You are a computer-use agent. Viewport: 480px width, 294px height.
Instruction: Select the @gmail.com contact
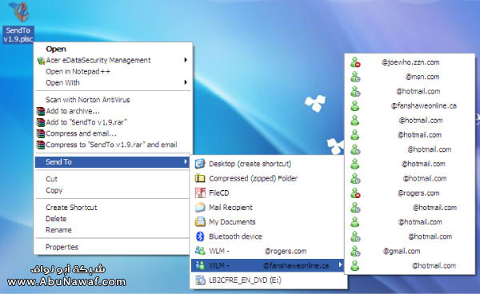(x=410, y=251)
